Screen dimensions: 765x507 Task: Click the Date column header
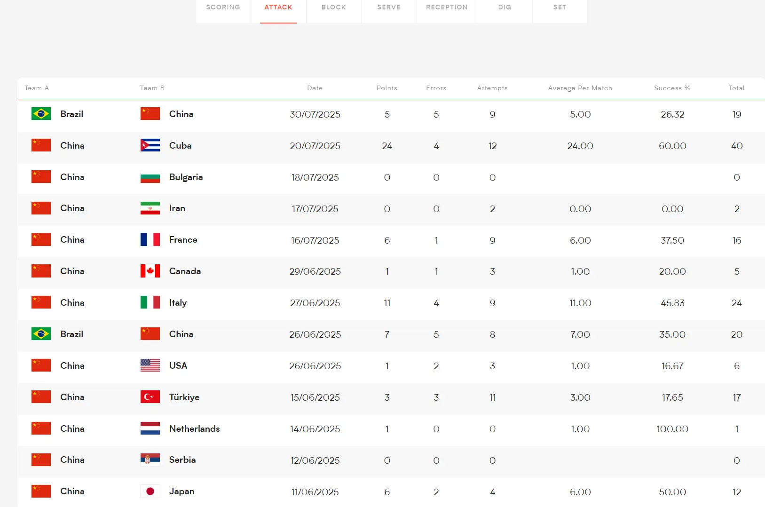pos(315,88)
